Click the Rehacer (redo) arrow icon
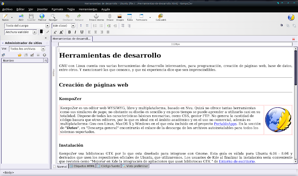 point(79,16)
